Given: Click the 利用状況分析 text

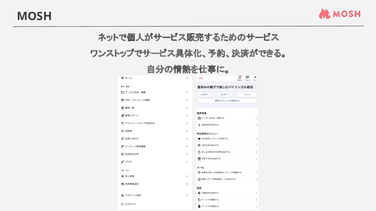Looking at the screenshot, I should coord(132,154).
